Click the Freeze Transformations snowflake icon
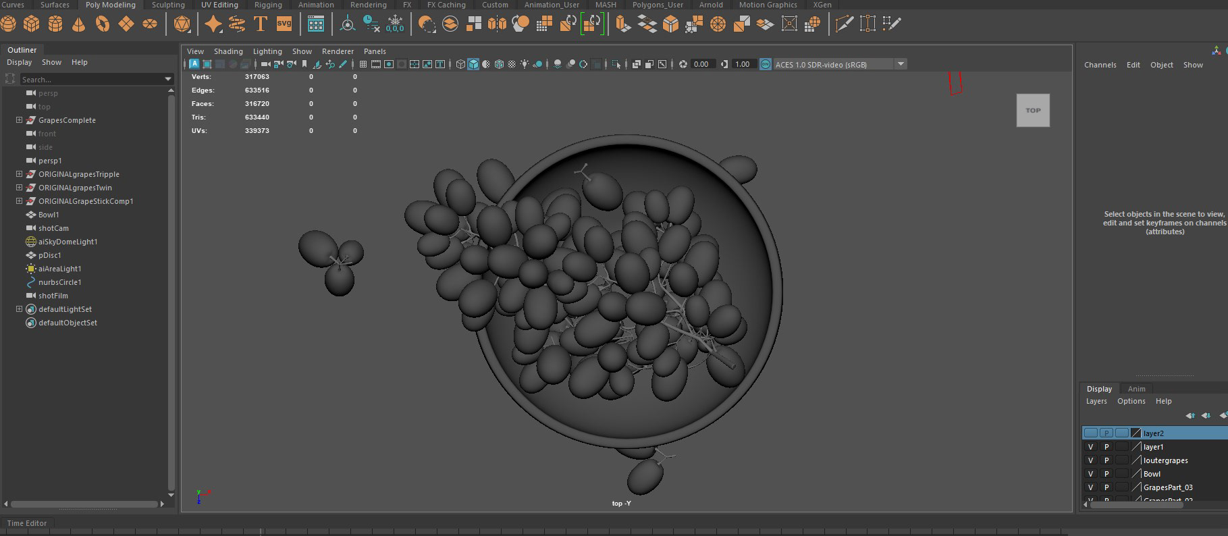 (x=394, y=24)
